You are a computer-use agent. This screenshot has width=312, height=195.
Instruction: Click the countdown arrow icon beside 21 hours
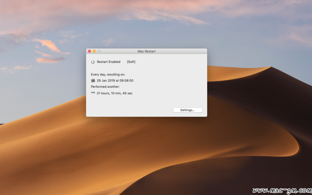point(93,93)
